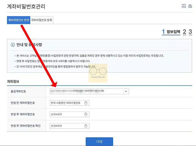
Task: Expand the 출금계좌번호 dropdown arrow
Action: pos(126,91)
